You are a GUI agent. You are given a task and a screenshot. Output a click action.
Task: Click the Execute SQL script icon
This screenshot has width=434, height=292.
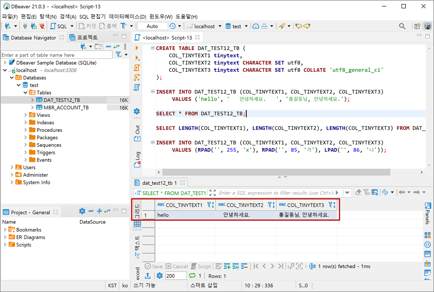coord(137,68)
